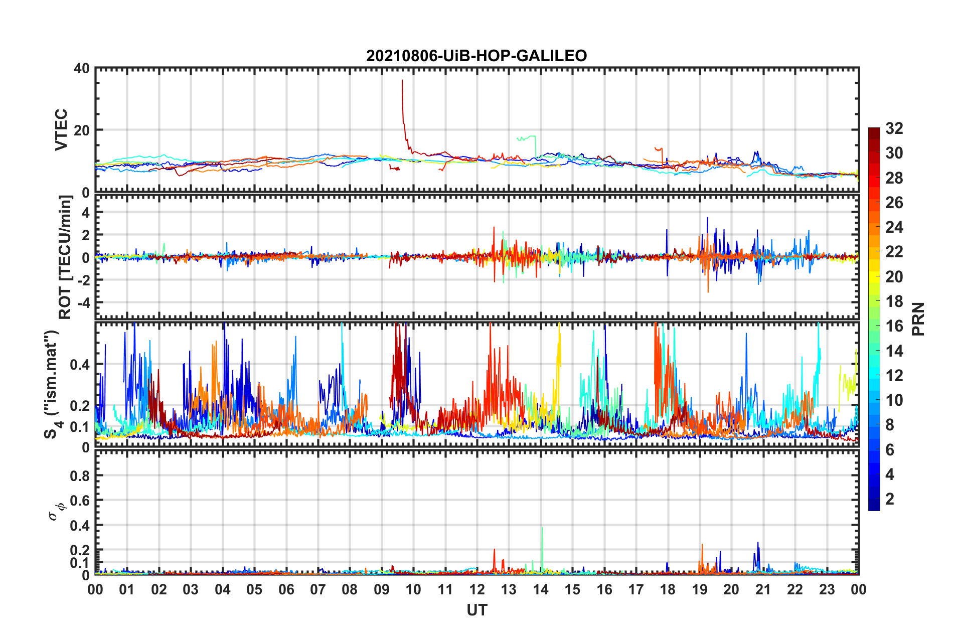954x638 pixels.
Task: Select hour label 01 on UT axis
Action: [127, 589]
